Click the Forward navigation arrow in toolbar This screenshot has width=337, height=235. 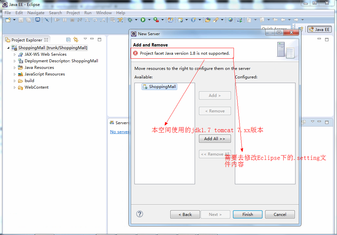296,20
